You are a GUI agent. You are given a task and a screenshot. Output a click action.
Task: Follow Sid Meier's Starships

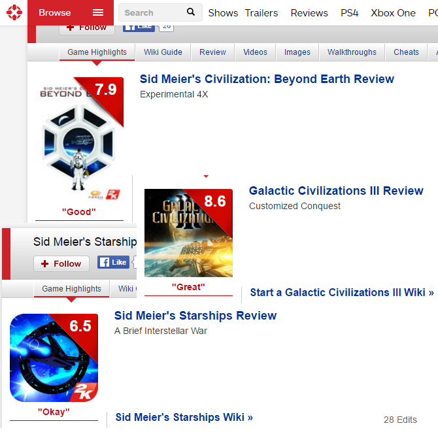point(61,263)
